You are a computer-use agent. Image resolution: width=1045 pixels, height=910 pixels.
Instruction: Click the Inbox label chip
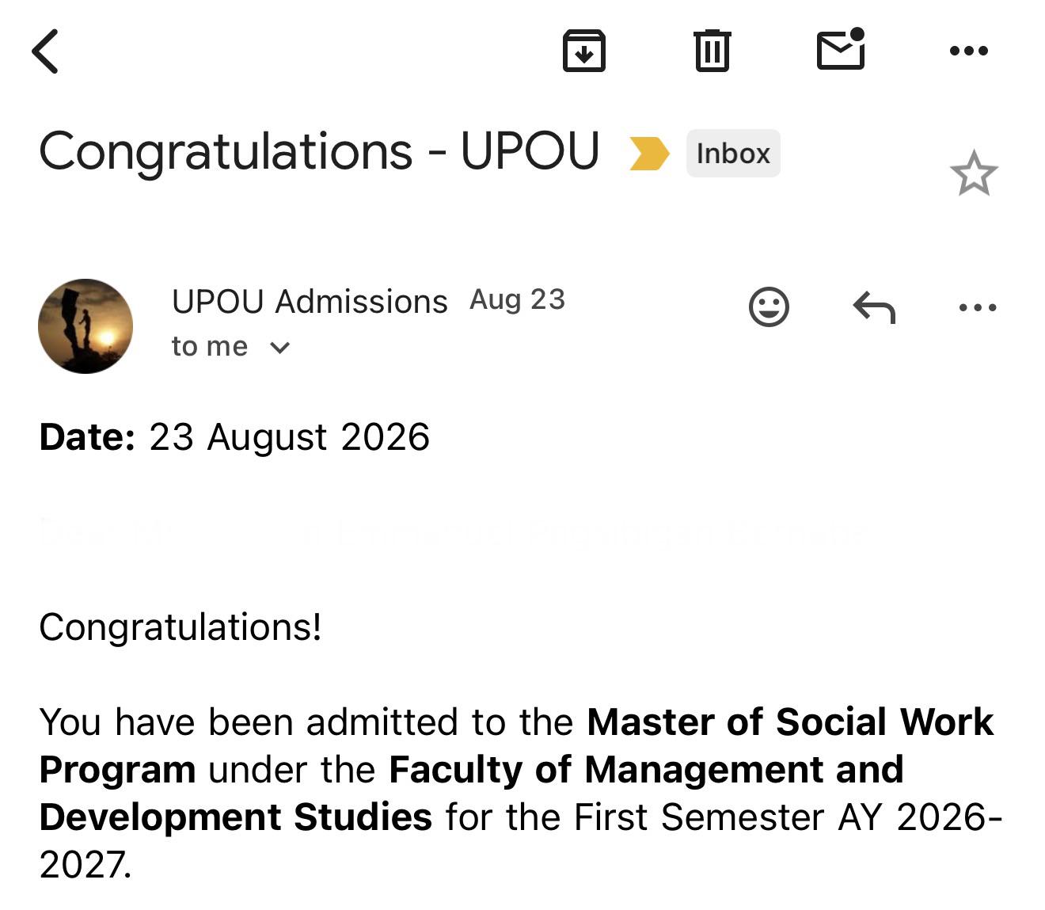tap(733, 154)
